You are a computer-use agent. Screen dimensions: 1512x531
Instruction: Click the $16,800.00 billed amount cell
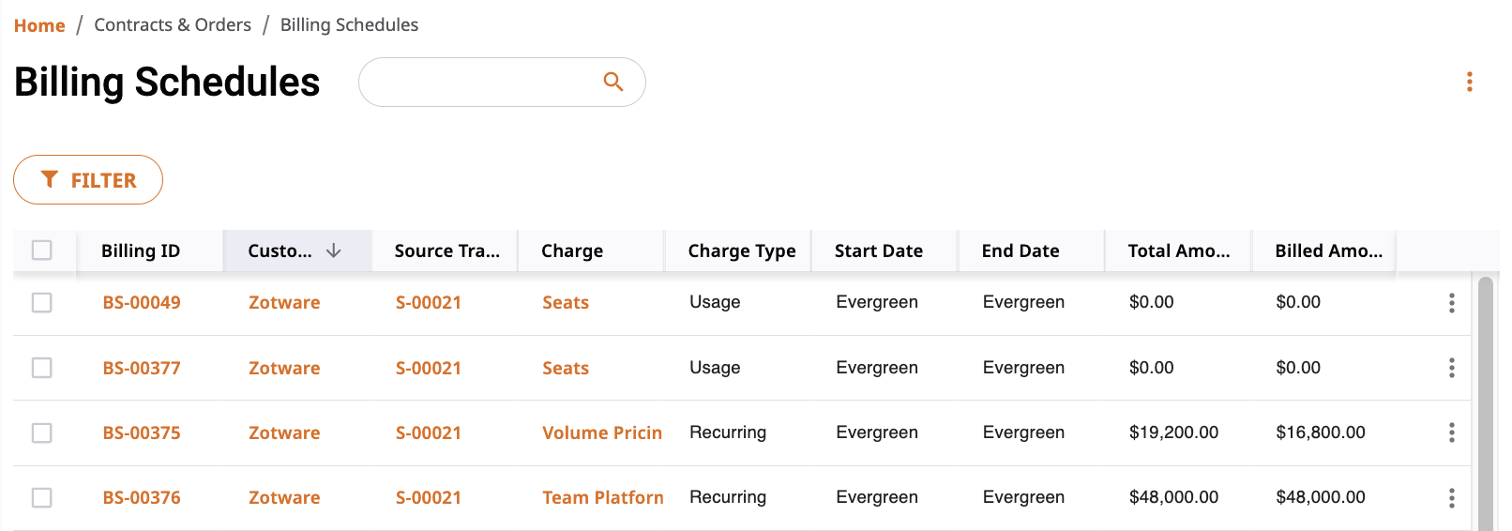(x=1321, y=432)
